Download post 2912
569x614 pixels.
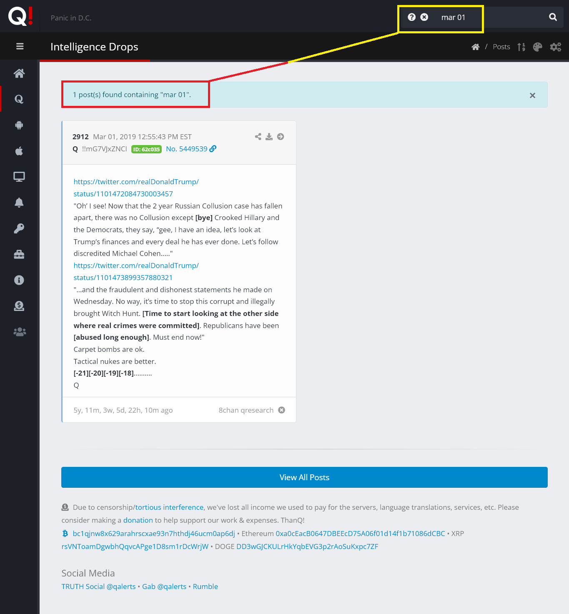coord(269,137)
